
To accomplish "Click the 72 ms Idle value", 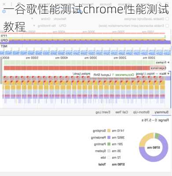I will pos(117,158).
